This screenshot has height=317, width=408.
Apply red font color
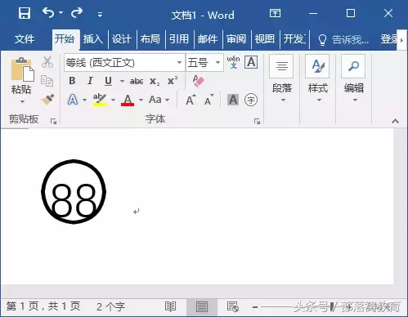(x=128, y=100)
